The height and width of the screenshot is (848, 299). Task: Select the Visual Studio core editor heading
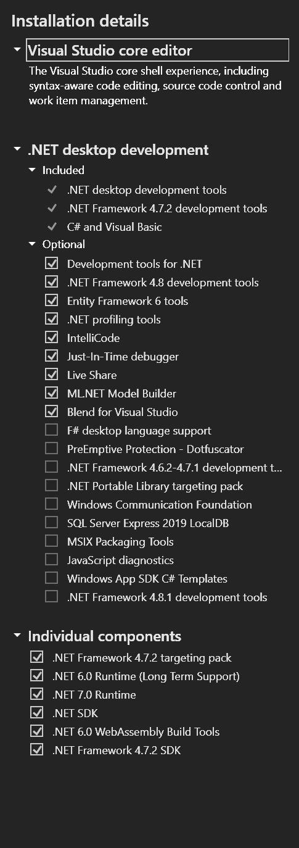157,50
